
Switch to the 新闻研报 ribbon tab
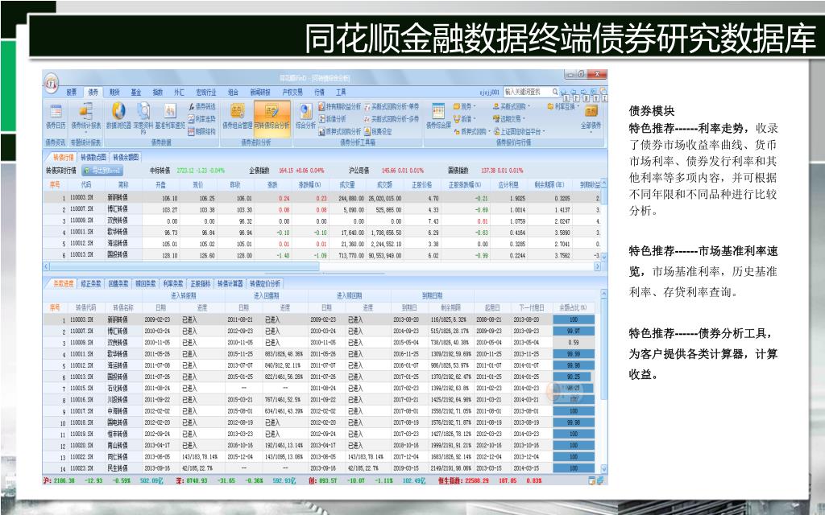pyautogui.click(x=260, y=92)
